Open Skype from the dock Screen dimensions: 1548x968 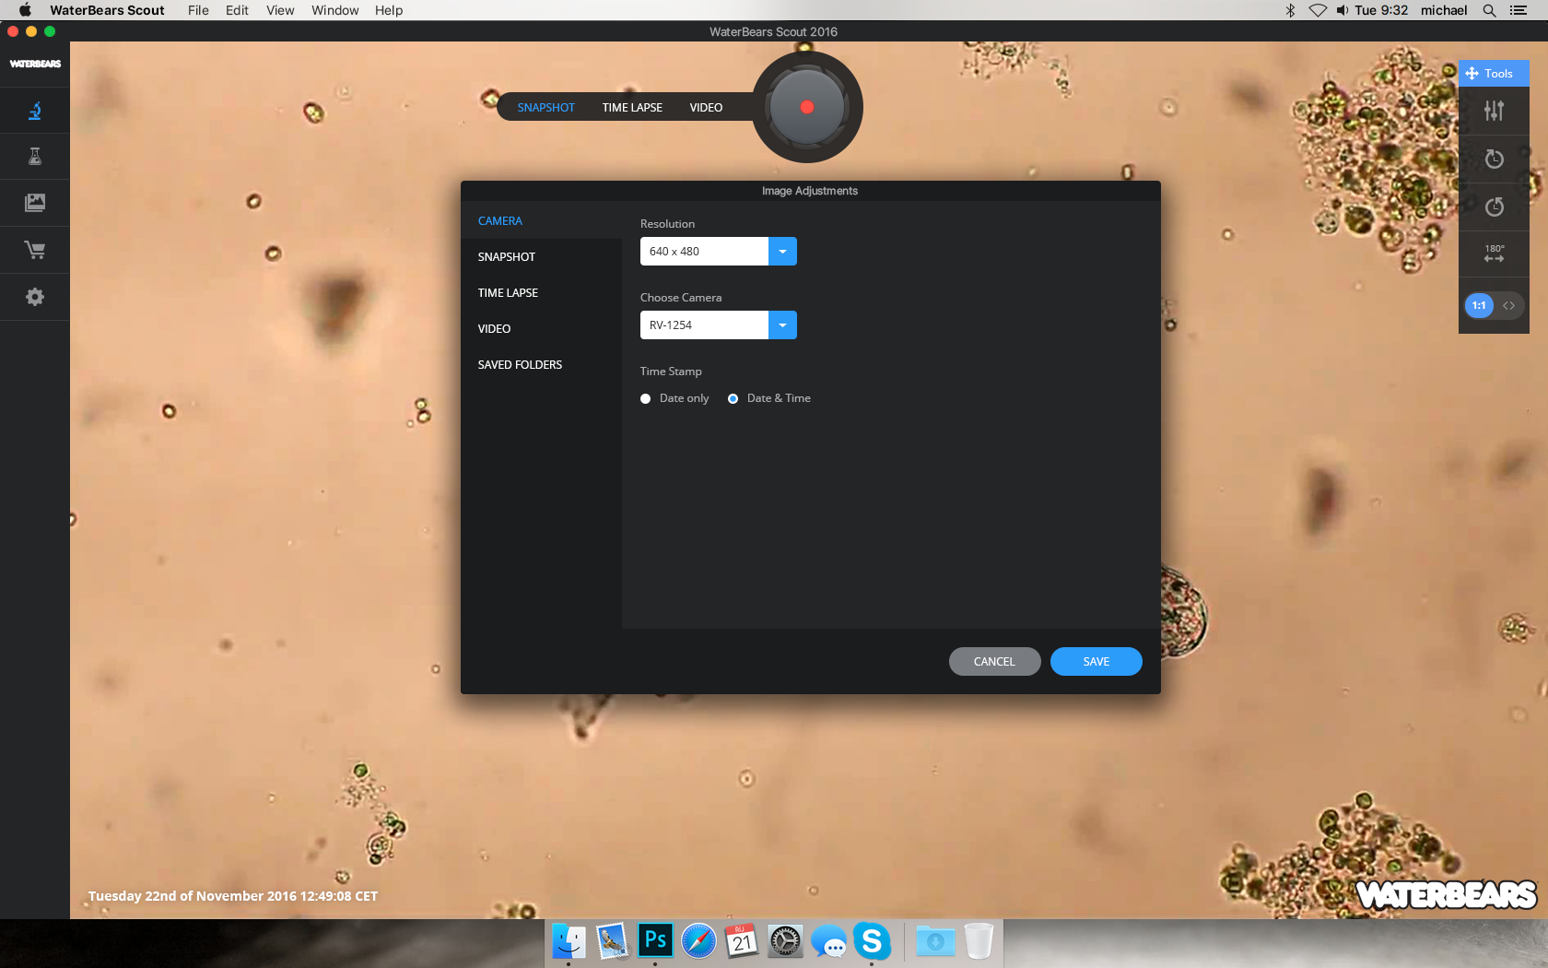click(872, 941)
